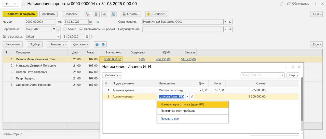Click the payment date help question mark
The image size is (326, 139).
pos(92,37)
